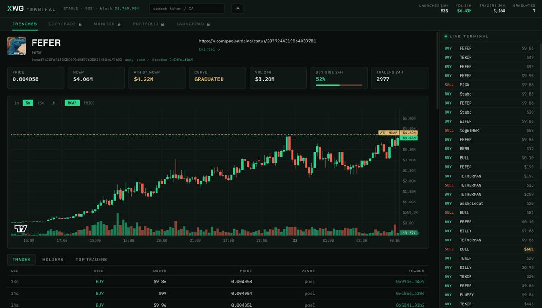Select the BUY BILLY $7.88 feed row
542x308 pixels.
[x=489, y=231]
